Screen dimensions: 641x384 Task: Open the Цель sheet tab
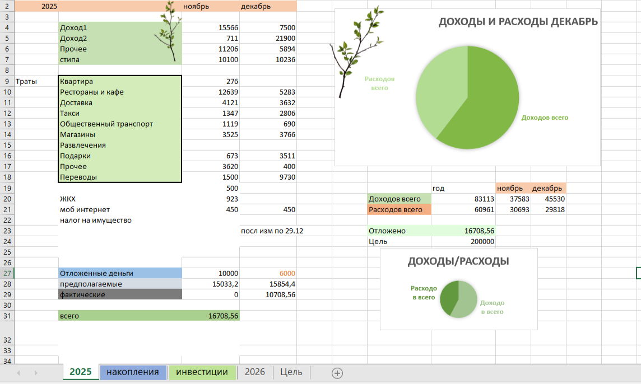(291, 372)
